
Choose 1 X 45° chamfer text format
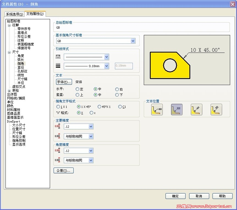[79, 107]
